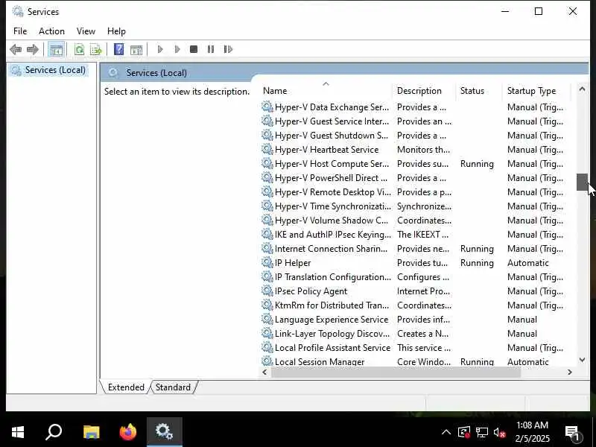The height and width of the screenshot is (447, 596).
Task: Select Hyper-V Remote Desktop Virtualization row
Action: 416,192
